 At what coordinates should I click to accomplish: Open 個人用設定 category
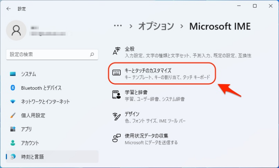point(52,115)
